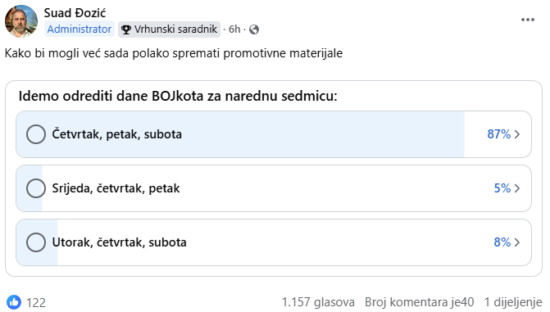Open the three-dot post options menu
This screenshot has height=312, width=550.
[528, 20]
